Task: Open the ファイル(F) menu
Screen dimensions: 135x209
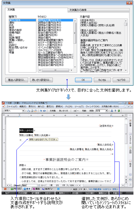Action: click(12, 106)
